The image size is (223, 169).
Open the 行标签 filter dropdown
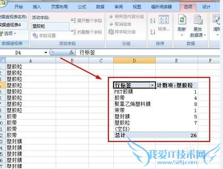pos(152,85)
